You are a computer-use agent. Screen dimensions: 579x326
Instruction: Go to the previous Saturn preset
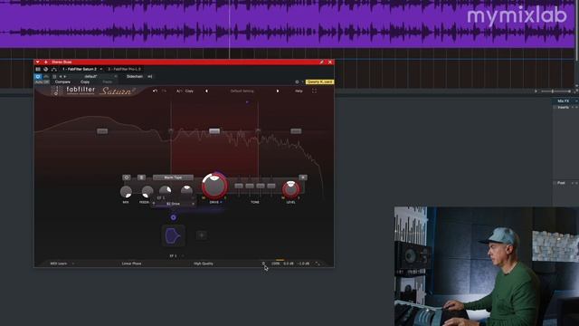[x=206, y=91]
